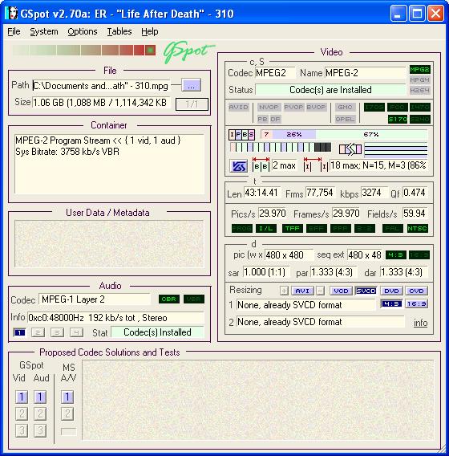Click the B-frame distance icon

click(x=261, y=165)
